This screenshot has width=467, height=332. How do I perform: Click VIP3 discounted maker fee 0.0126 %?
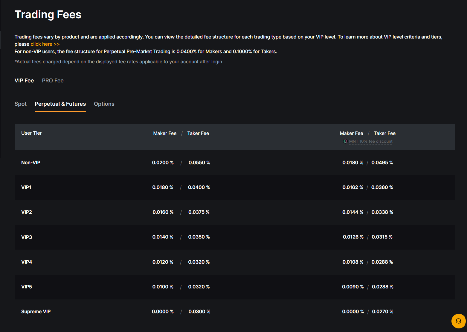(353, 237)
